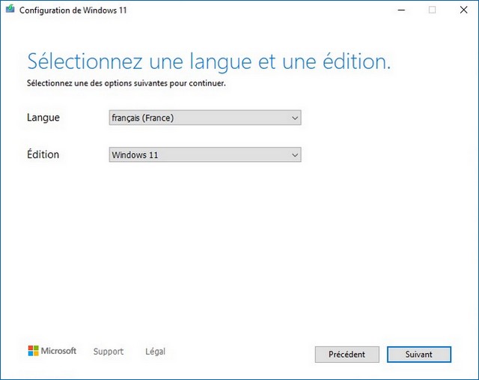The width and height of the screenshot is (479, 380).
Task: Select the "français (France)" combo box
Action: point(198,118)
